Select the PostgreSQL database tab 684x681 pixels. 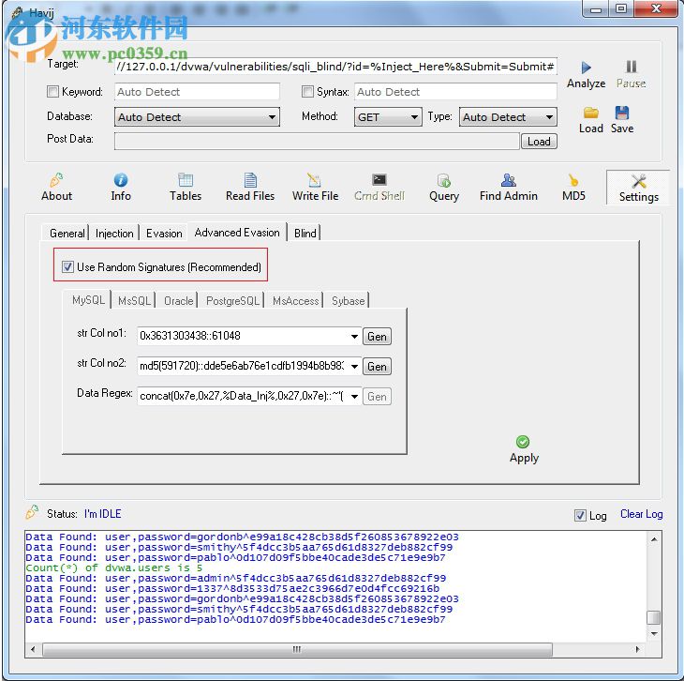(x=232, y=301)
